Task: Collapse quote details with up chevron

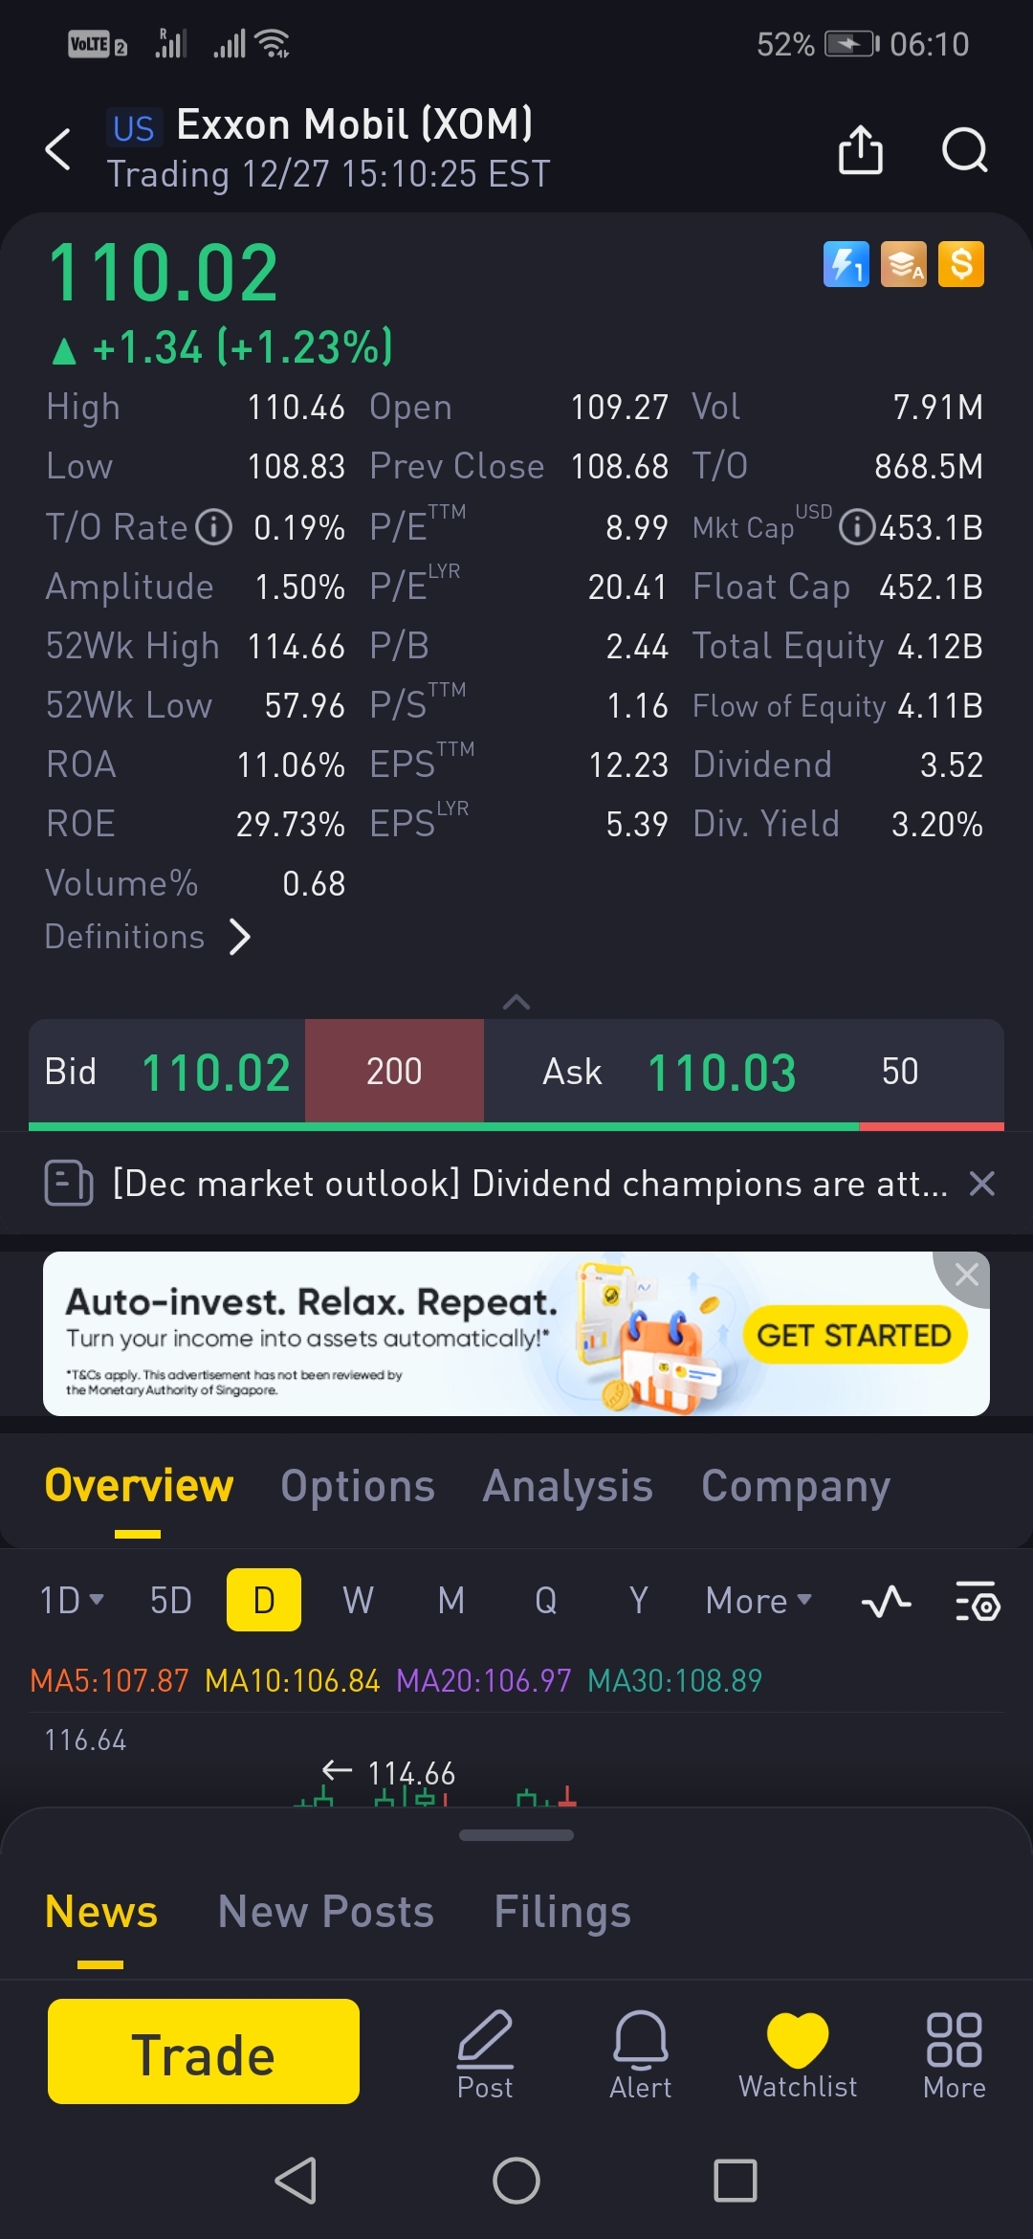Action: click(516, 1002)
